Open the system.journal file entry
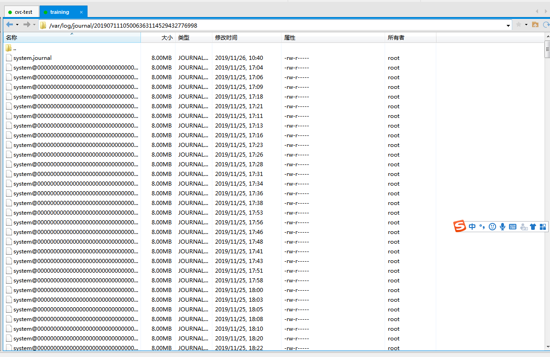Viewport: 550px width, 357px height. click(33, 58)
